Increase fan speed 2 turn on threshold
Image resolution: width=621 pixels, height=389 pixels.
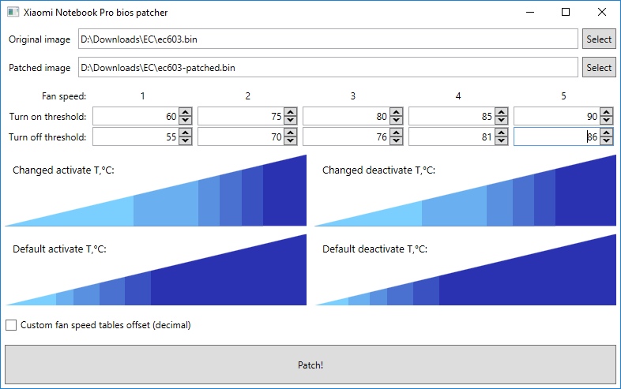click(x=291, y=112)
